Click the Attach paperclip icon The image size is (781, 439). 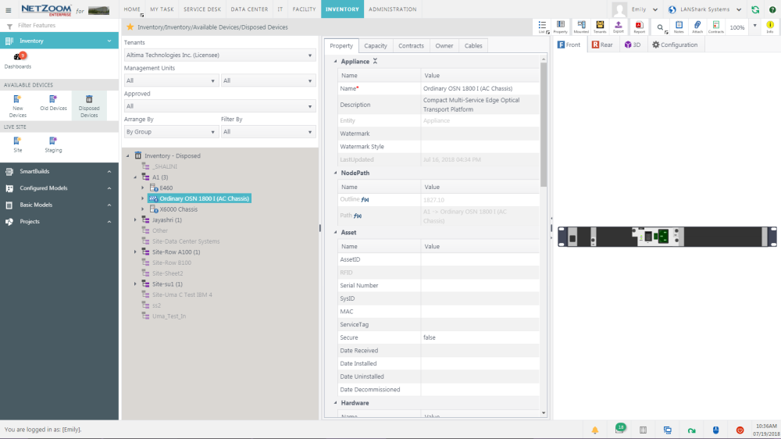point(697,27)
